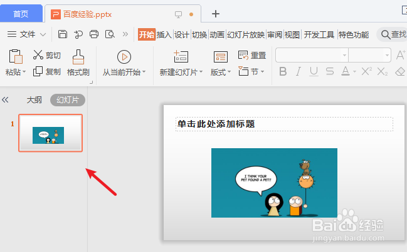The image size is (407, 252).
Task: Go to the 首页 home tab
Action: (21, 14)
